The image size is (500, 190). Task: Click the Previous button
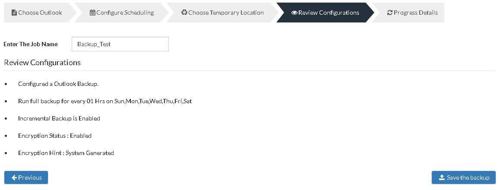coord(26,177)
